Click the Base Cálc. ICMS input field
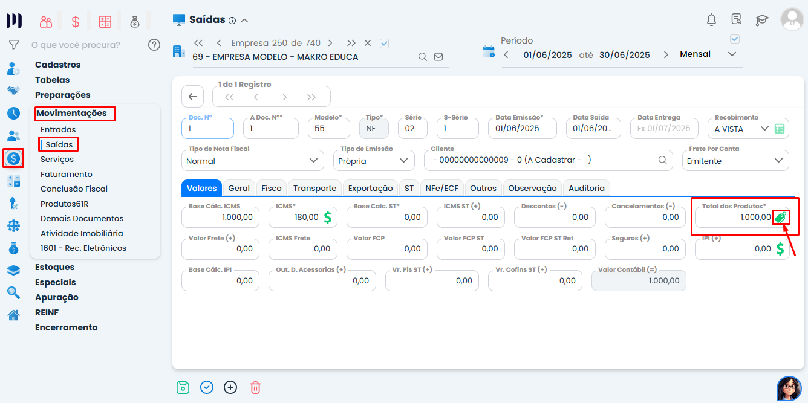The height and width of the screenshot is (403, 808). 221,217
